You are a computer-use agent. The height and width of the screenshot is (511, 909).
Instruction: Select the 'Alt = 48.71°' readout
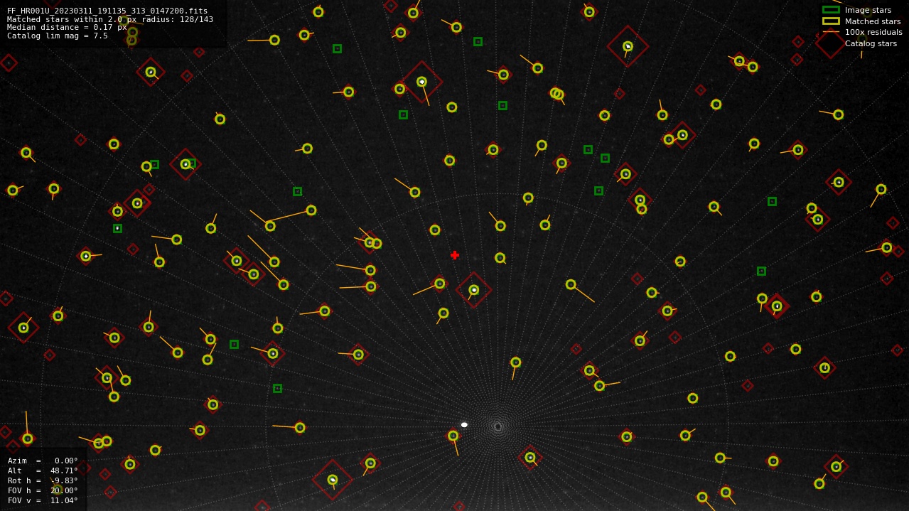[43, 470]
